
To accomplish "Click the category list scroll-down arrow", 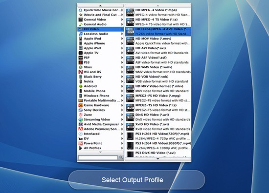I will pyautogui.click(x=101, y=152).
